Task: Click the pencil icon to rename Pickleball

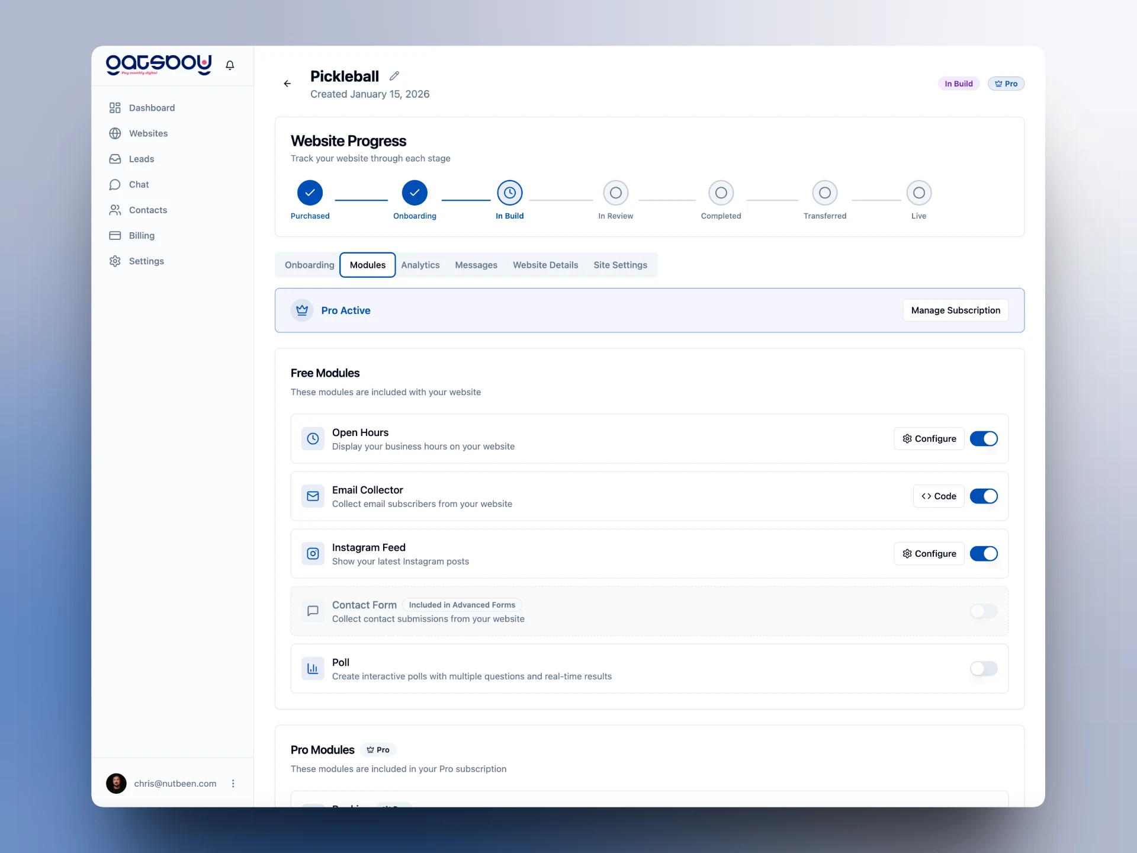Action: (x=394, y=76)
